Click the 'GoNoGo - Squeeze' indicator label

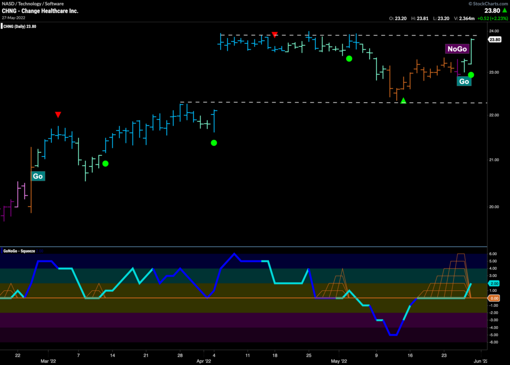click(19, 251)
